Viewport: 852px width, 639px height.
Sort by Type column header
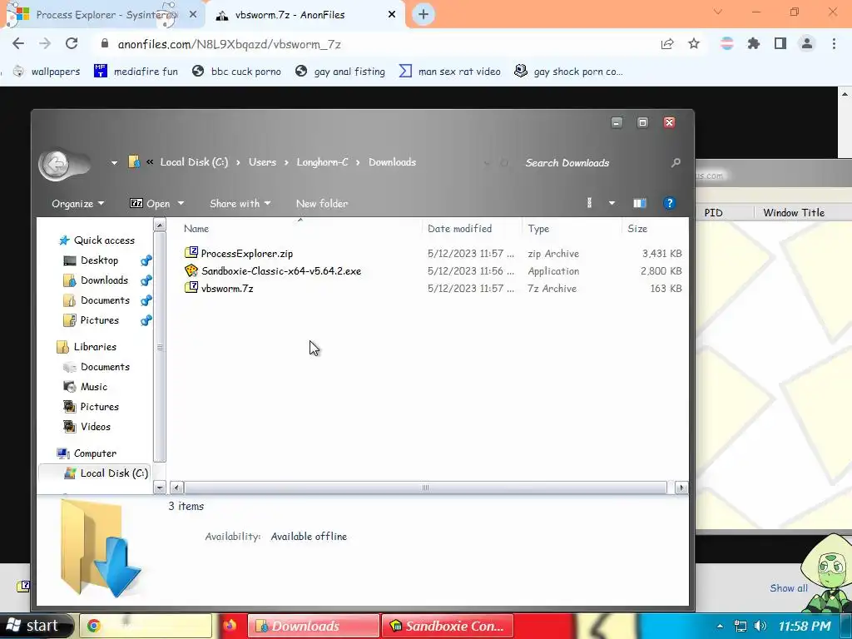[572, 228]
